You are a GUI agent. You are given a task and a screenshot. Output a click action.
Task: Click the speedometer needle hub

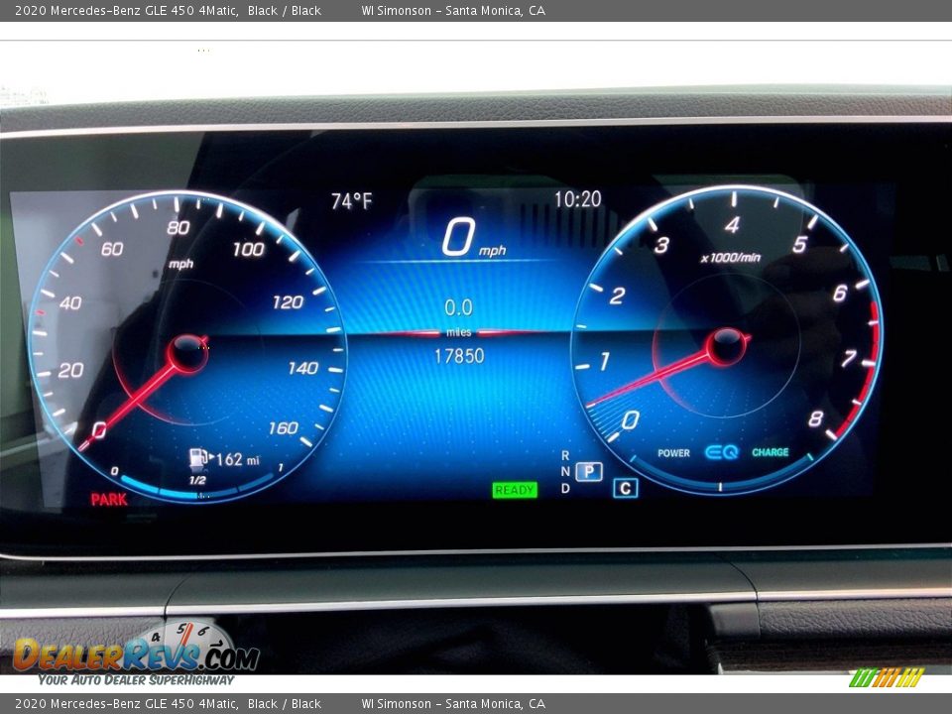[x=188, y=352]
